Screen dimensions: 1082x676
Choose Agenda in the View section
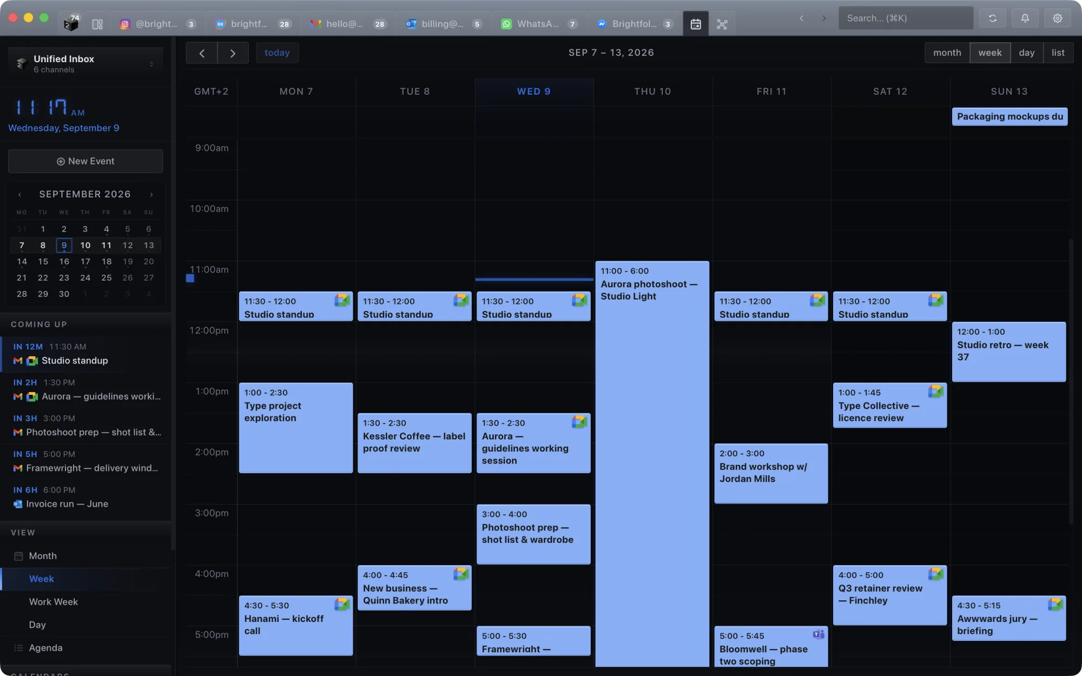pos(85,648)
